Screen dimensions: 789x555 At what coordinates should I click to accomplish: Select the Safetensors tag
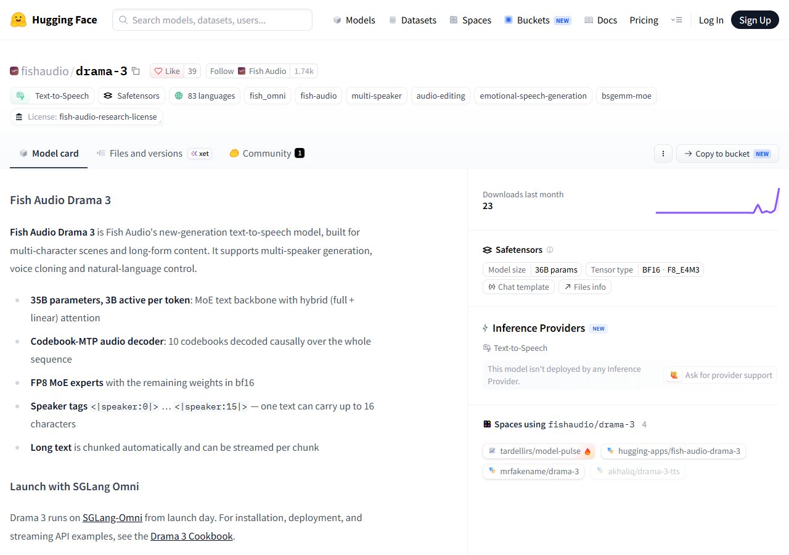[x=132, y=96]
